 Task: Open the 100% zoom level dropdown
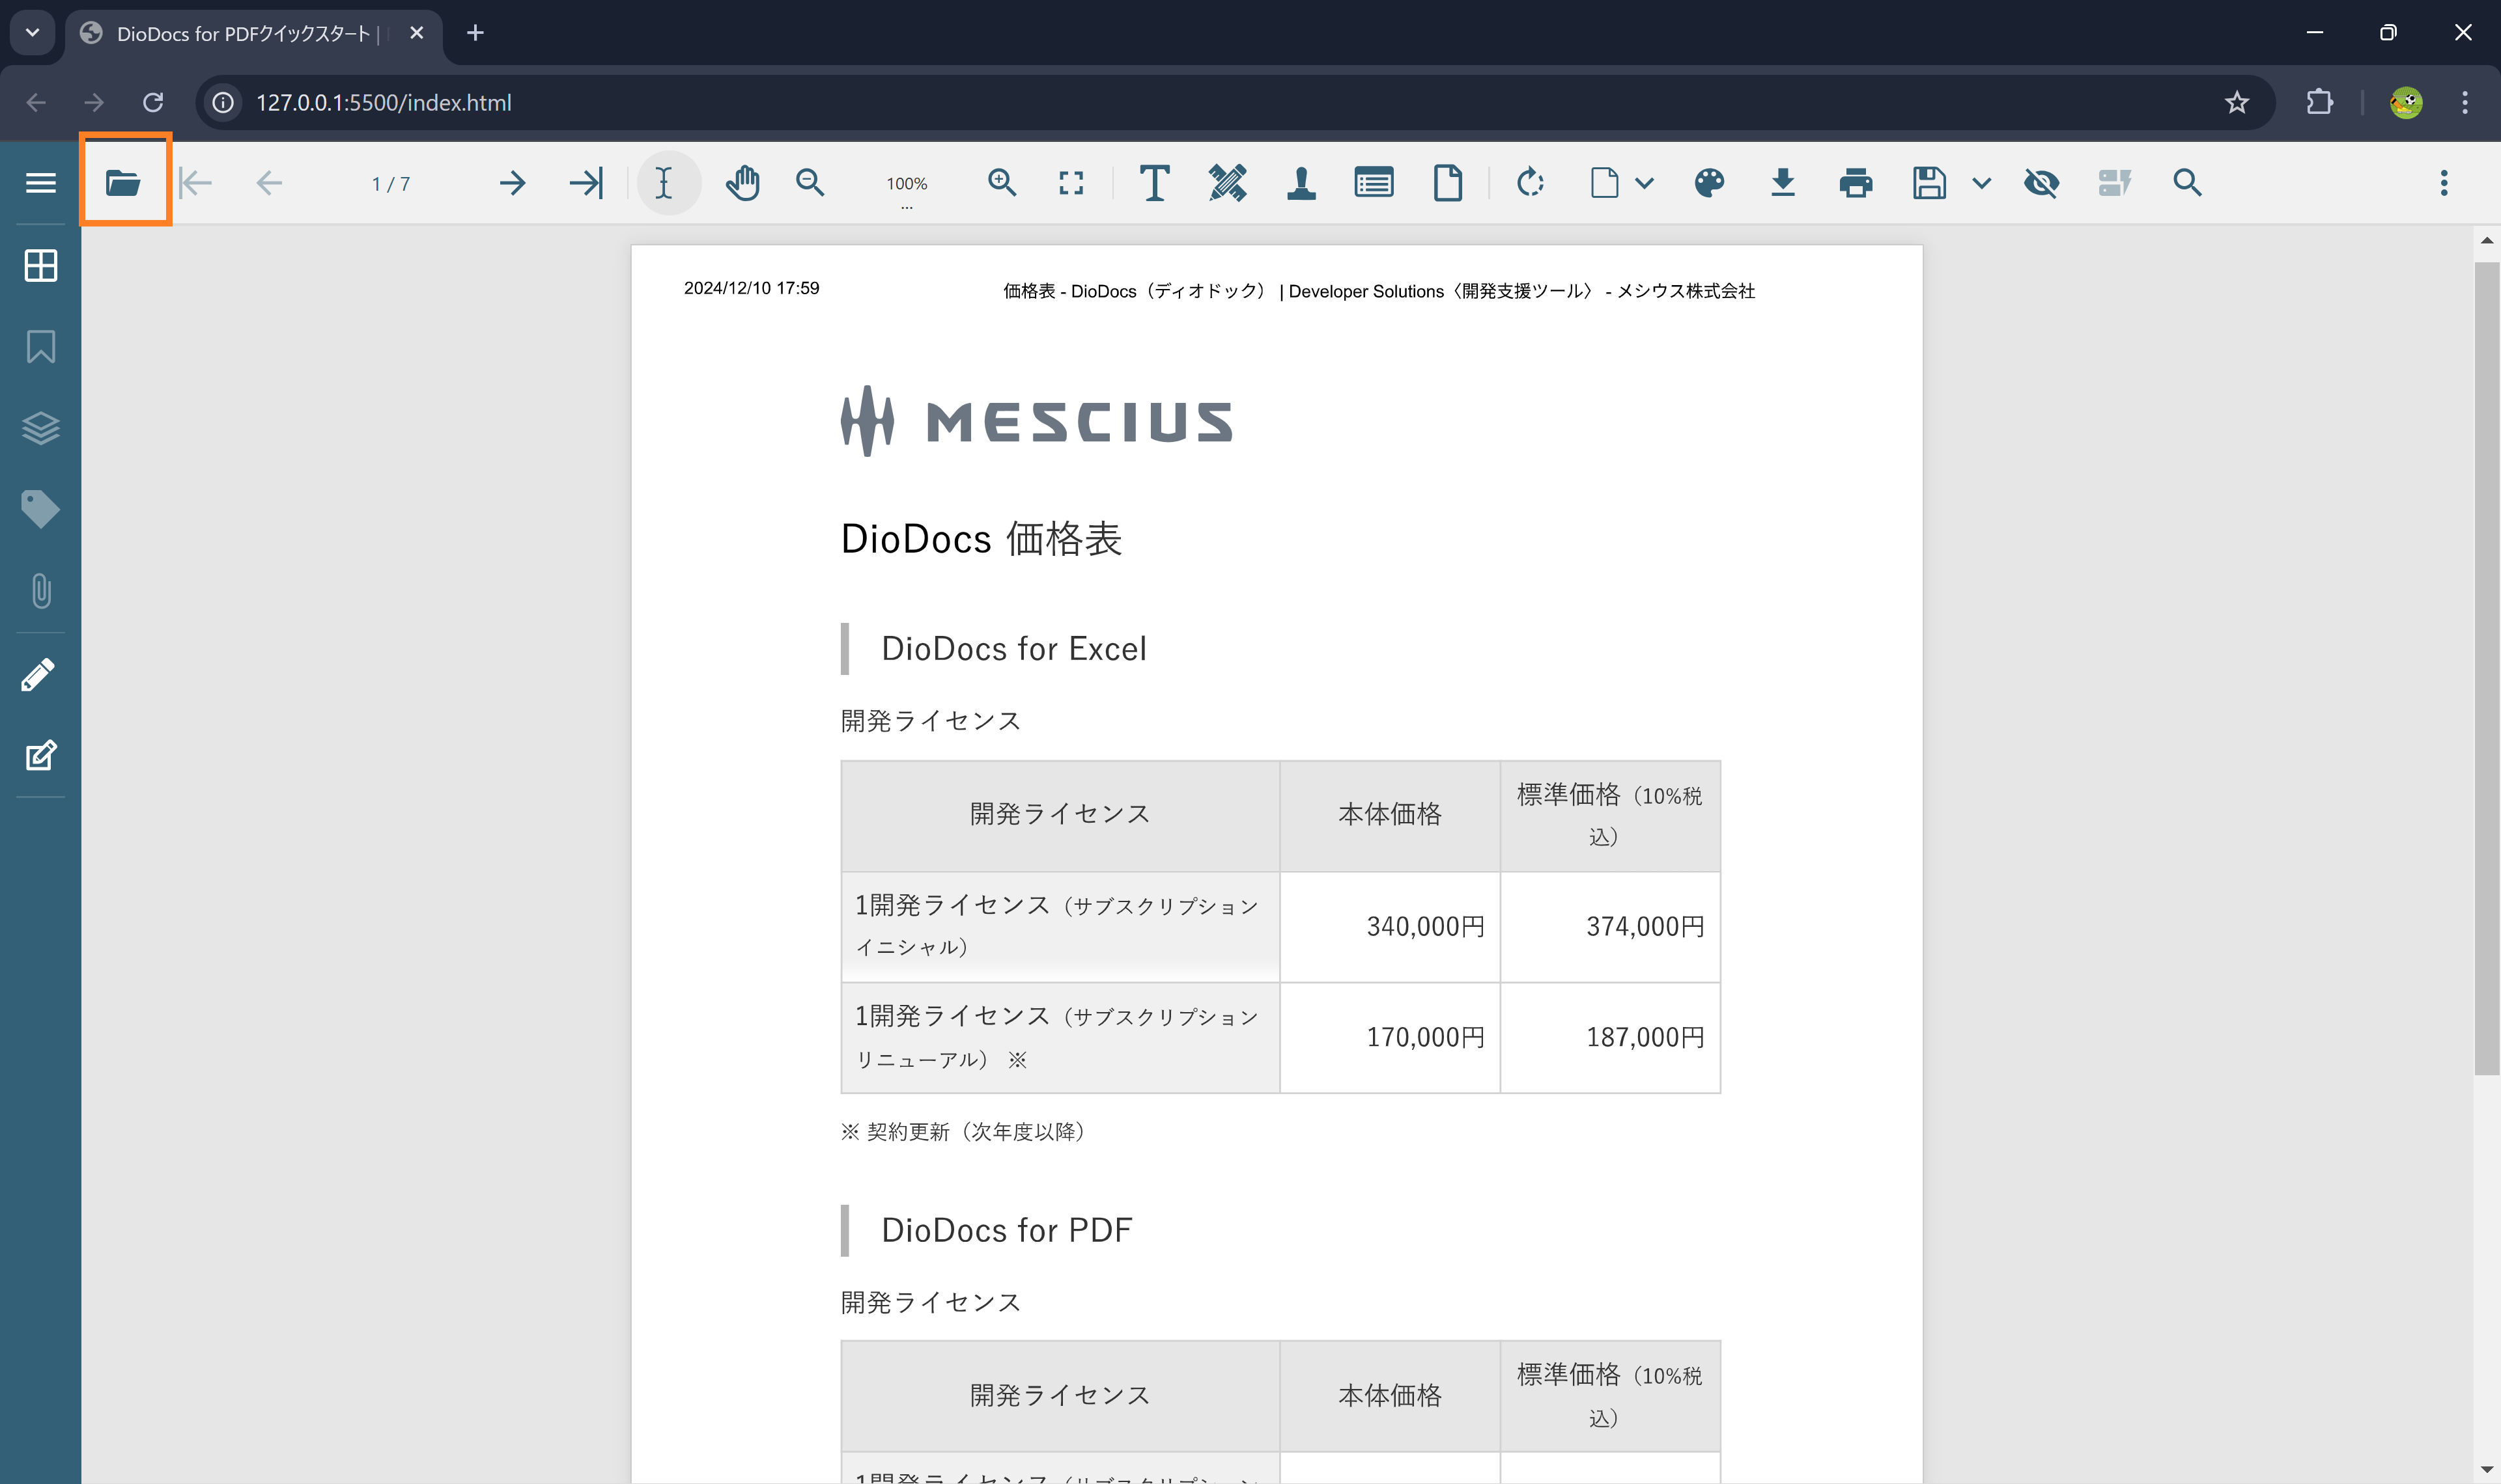point(907,185)
